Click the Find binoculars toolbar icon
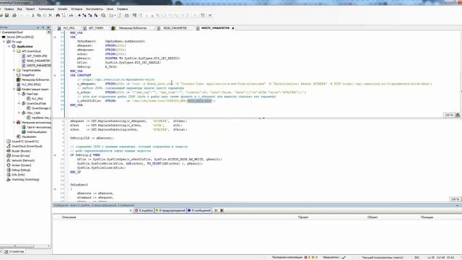Viewport: 462px width, 260px height. click(x=58, y=15)
